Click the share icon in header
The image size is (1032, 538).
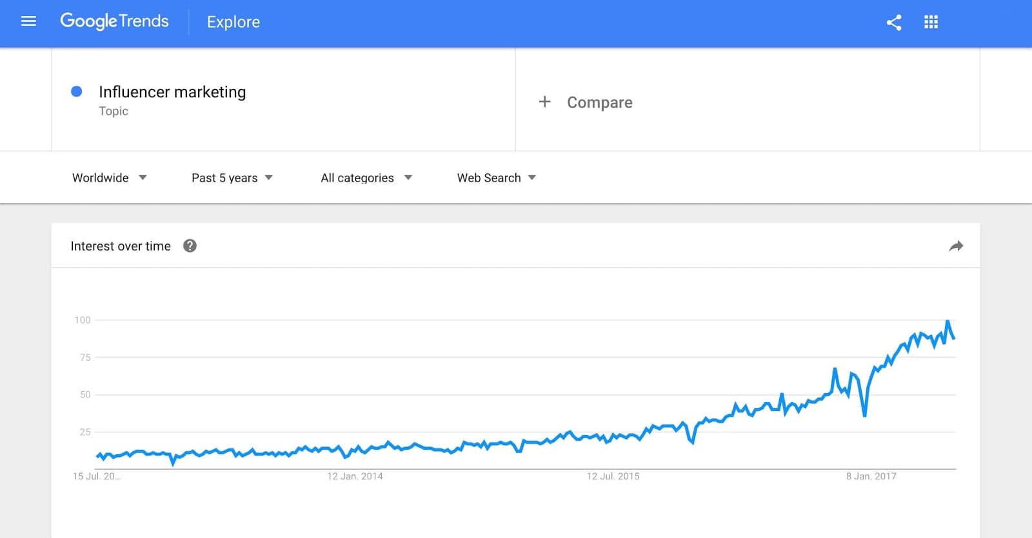click(893, 23)
